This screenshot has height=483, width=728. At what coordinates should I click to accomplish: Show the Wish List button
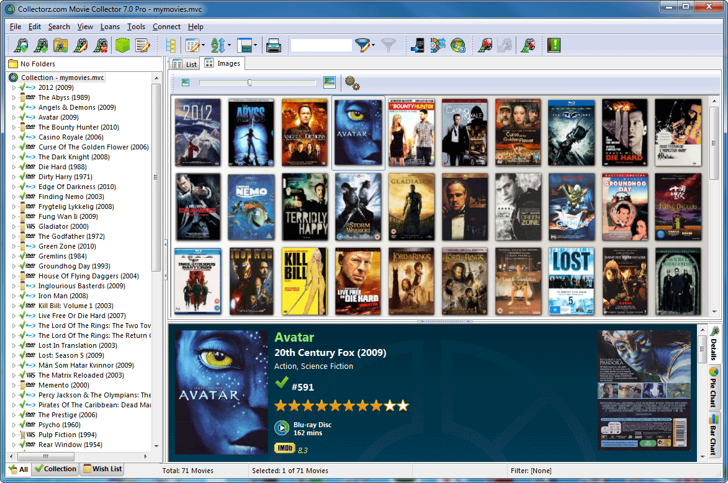pos(102,469)
